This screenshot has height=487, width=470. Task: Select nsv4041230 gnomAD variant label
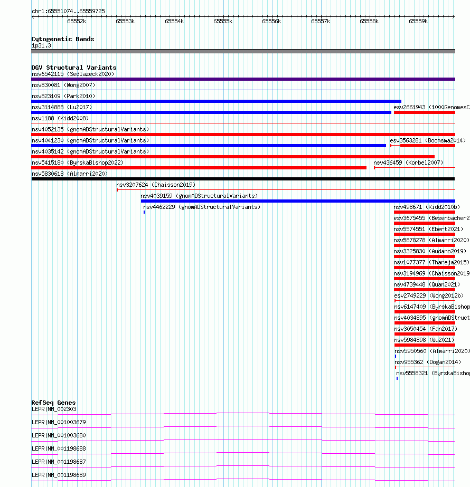[90, 140]
